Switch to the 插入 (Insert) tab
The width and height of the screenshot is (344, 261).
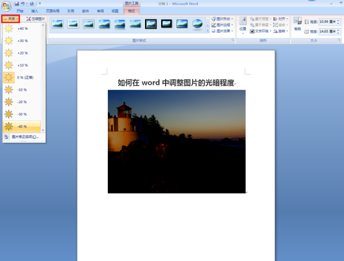point(35,11)
